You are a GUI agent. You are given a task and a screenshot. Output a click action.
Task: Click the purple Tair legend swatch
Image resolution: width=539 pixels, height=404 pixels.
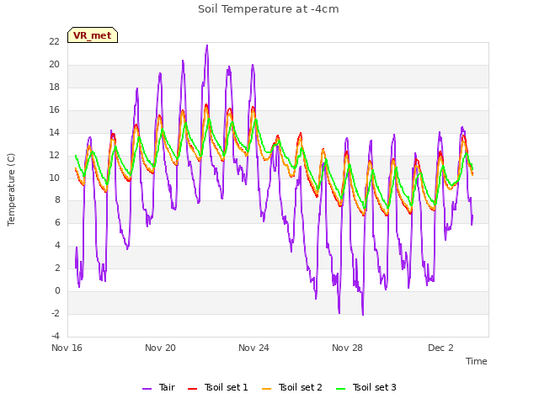pos(147,389)
